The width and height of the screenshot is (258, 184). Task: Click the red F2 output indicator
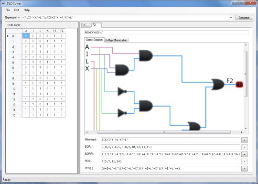pyautogui.click(x=239, y=85)
